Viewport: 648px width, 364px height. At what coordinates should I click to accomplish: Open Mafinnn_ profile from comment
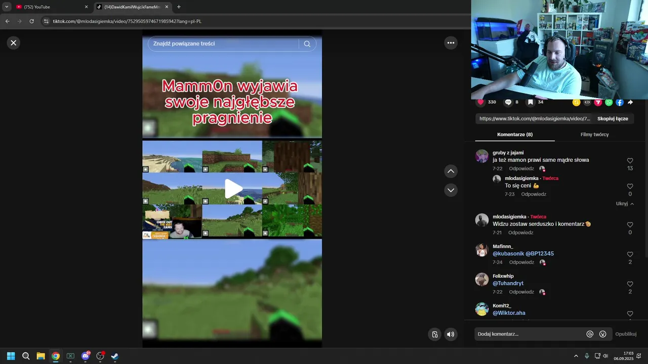[x=503, y=246]
